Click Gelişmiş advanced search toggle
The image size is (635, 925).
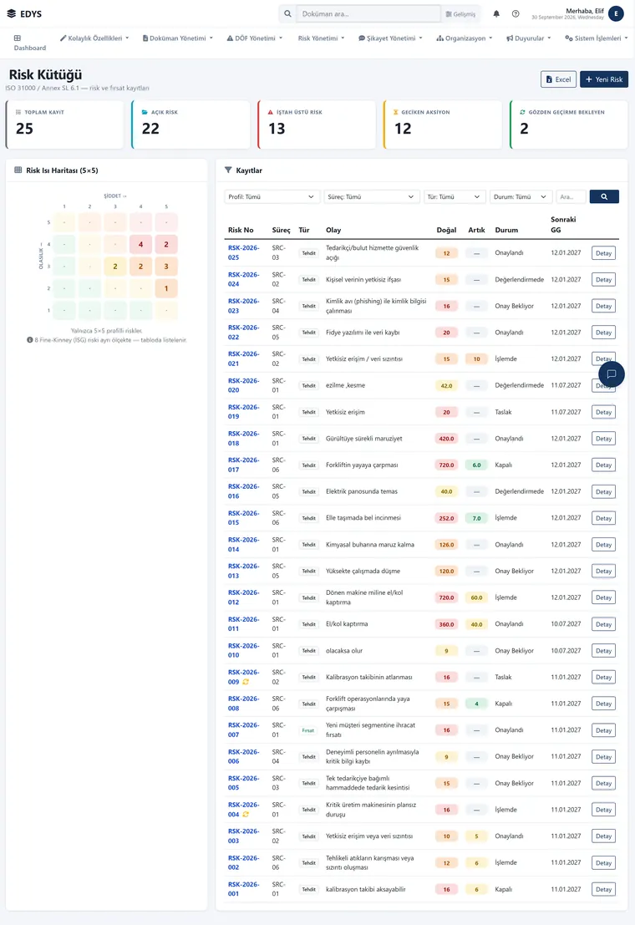(460, 13)
